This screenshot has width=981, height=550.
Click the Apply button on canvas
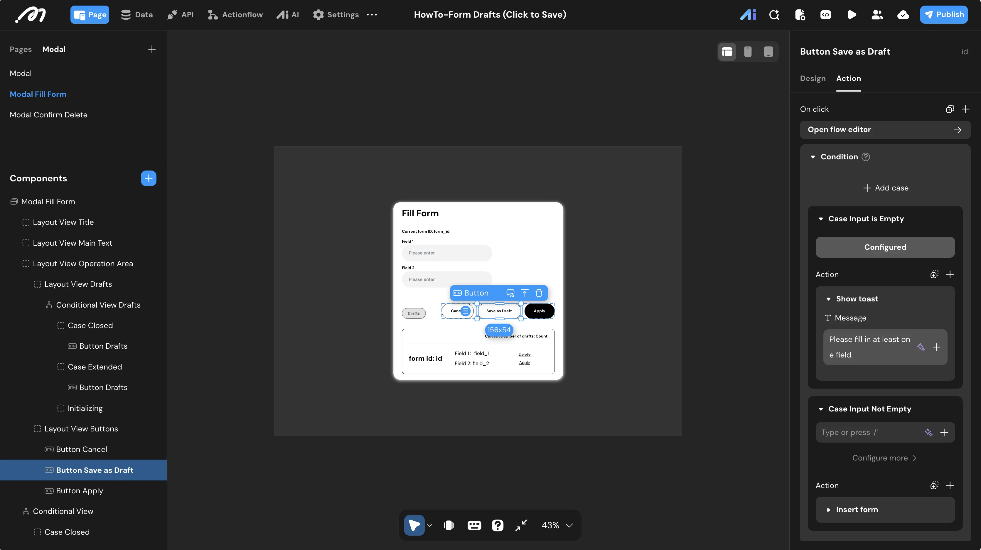point(539,311)
